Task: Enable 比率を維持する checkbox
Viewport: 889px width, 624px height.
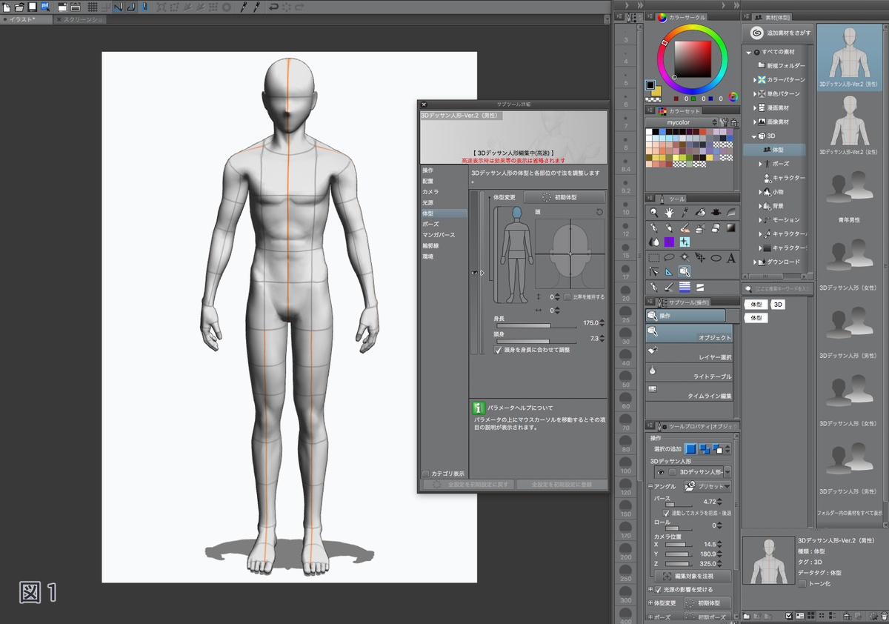Action: 567,296
